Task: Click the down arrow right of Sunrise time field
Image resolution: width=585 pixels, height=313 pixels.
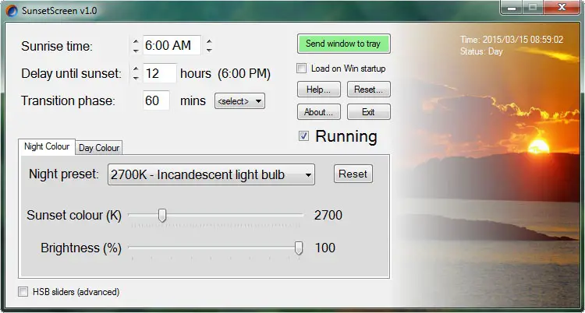Action: click(209, 49)
